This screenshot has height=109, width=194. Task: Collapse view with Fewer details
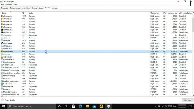click(8, 100)
